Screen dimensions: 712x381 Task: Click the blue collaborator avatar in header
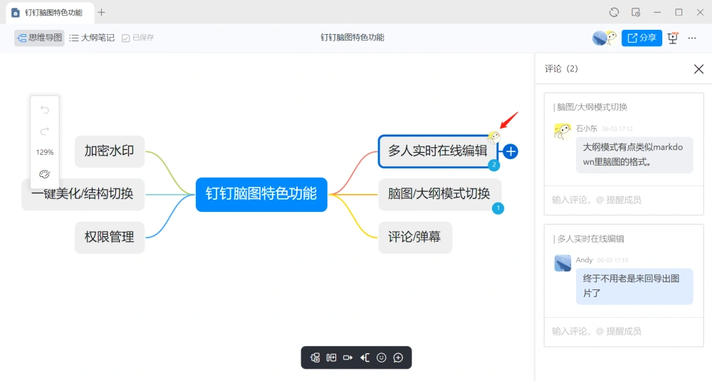[599, 38]
